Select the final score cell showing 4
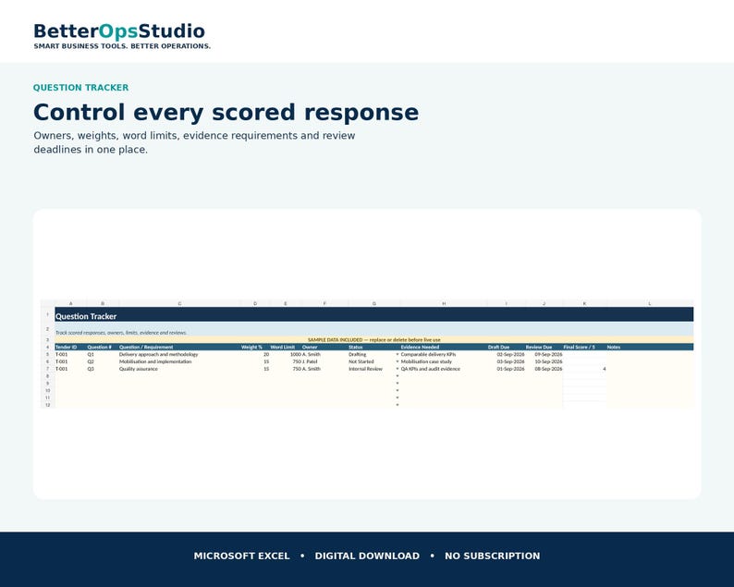The image size is (734, 587). click(x=584, y=369)
